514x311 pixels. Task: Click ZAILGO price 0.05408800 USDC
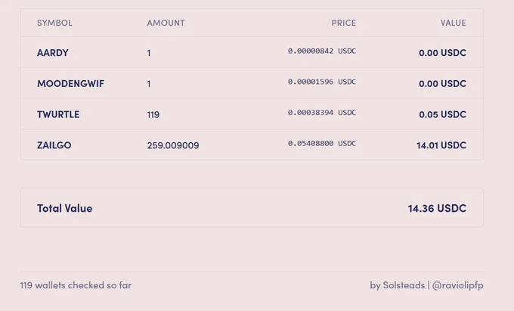coord(322,143)
